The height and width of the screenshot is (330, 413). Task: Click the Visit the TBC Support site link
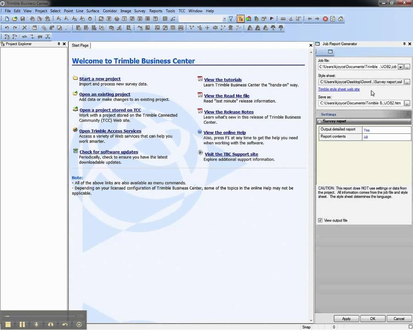tap(231, 154)
